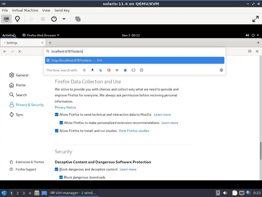
Task: Open search settings gear icon
Action: (221, 70)
